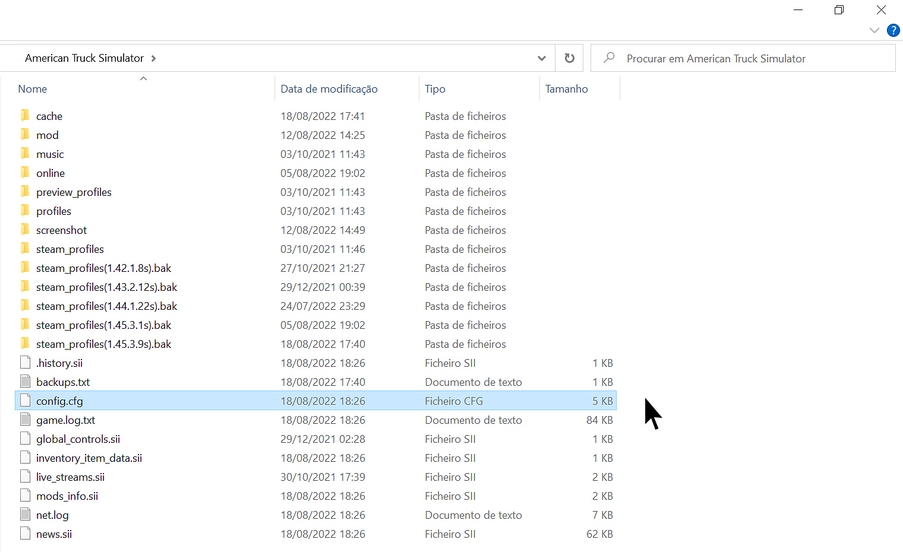Click the news.sii file icon
Screen dimensions: 903x552
[25, 534]
